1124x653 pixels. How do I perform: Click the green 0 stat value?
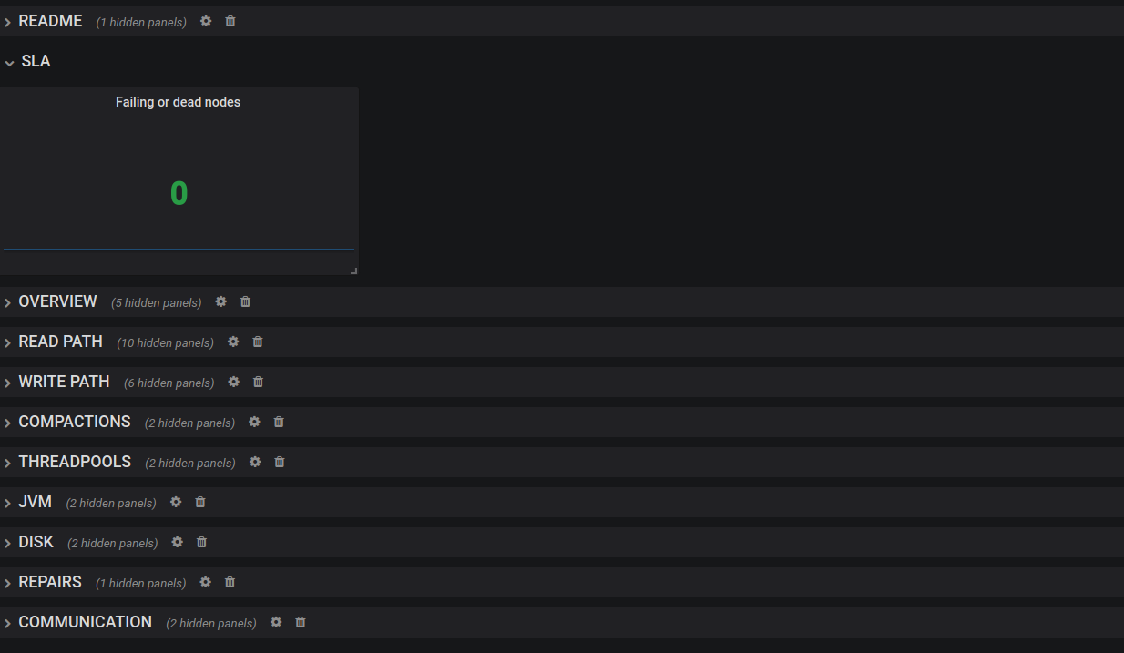pyautogui.click(x=179, y=193)
